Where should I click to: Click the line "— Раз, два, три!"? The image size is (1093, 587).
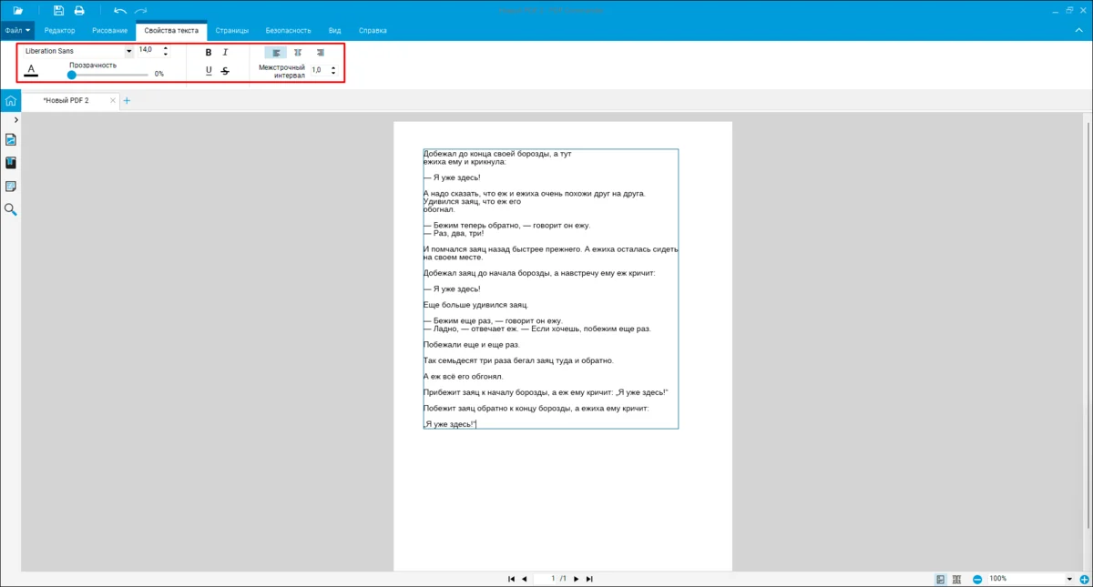point(454,233)
